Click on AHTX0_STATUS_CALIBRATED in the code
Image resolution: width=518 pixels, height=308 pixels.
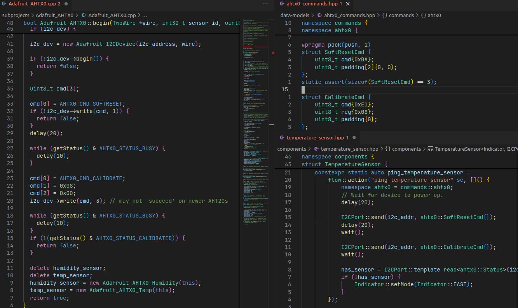coord(135,238)
